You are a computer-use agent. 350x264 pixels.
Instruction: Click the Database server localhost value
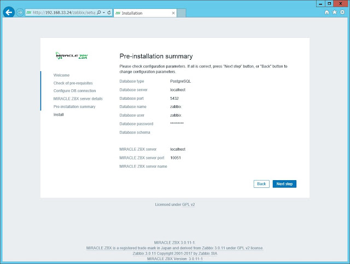click(x=178, y=90)
